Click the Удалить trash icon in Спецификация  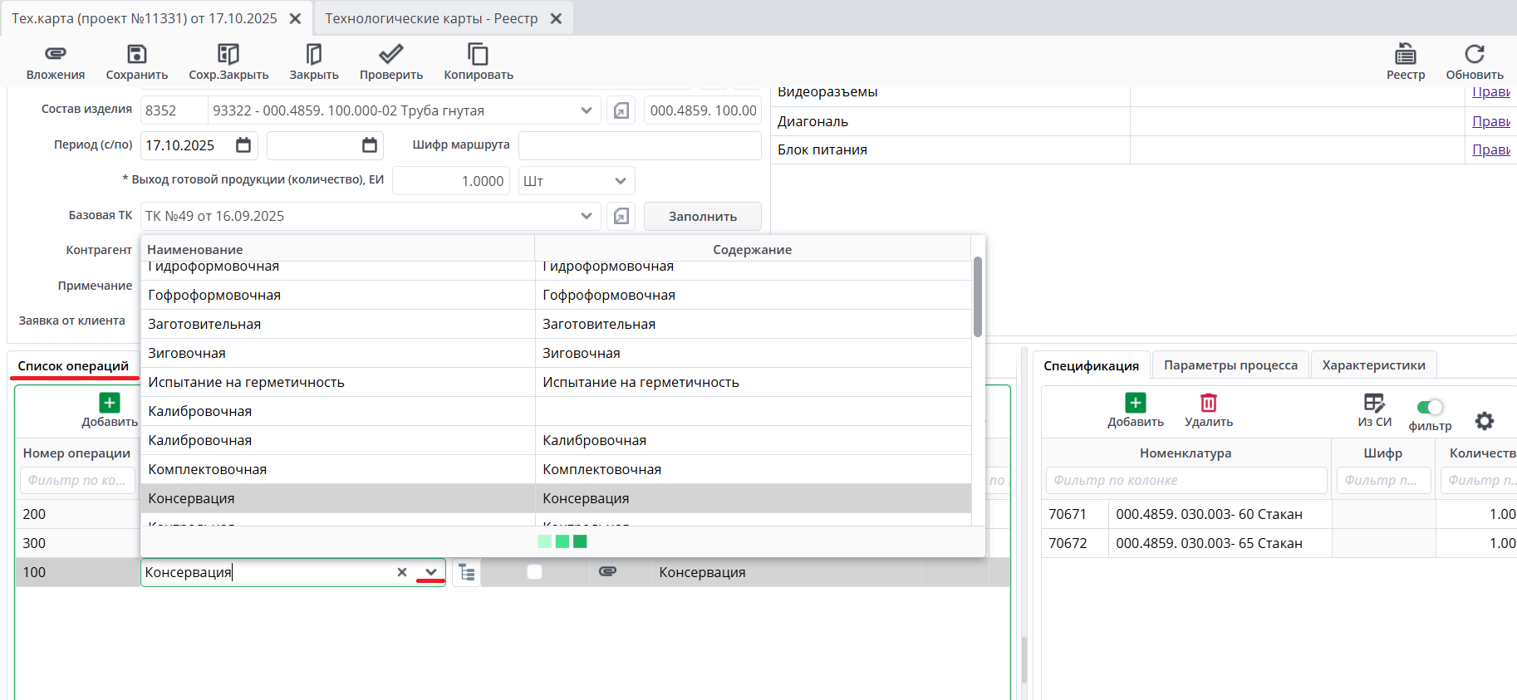(1208, 404)
